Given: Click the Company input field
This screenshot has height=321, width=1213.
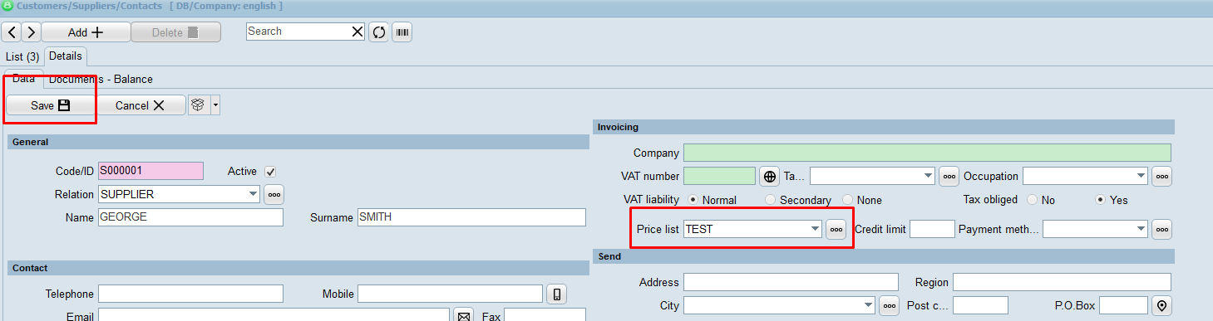Looking at the screenshot, I should tap(927, 153).
